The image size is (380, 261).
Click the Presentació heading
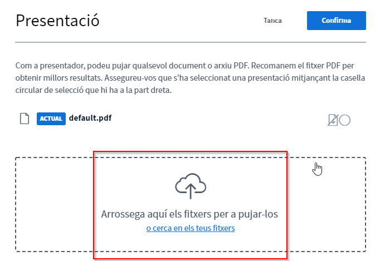(x=57, y=21)
